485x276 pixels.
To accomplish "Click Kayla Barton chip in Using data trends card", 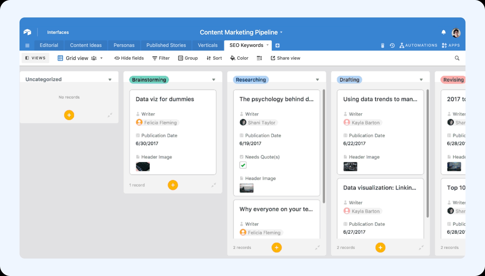I will pos(363,123).
